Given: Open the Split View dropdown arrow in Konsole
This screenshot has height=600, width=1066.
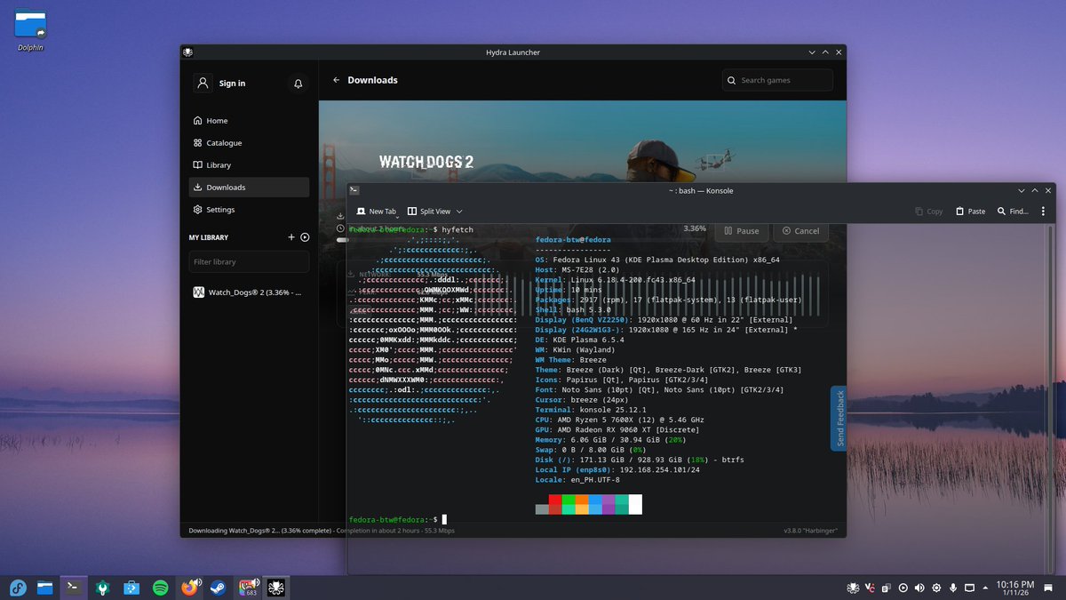Looking at the screenshot, I should pos(459,212).
